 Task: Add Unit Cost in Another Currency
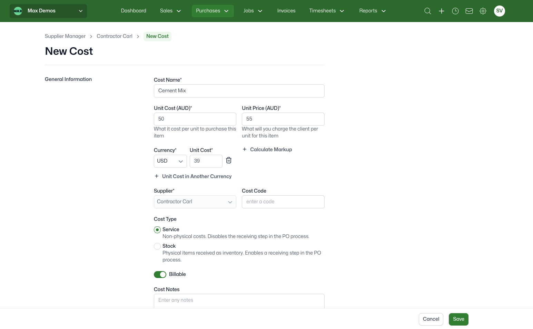193,176
